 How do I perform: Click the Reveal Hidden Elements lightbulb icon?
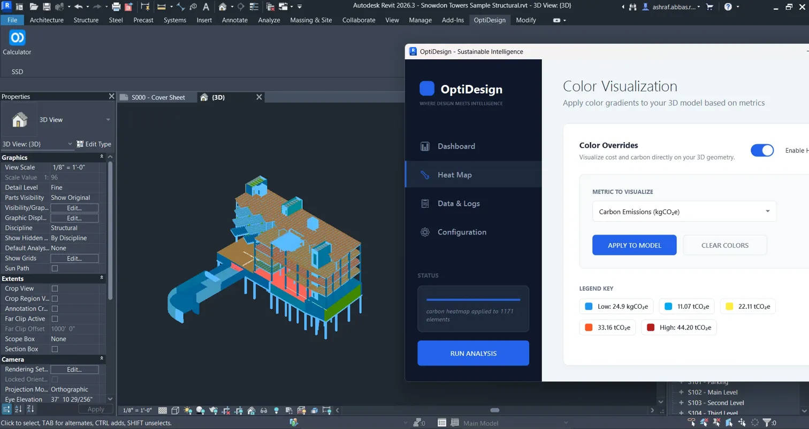tap(276, 410)
